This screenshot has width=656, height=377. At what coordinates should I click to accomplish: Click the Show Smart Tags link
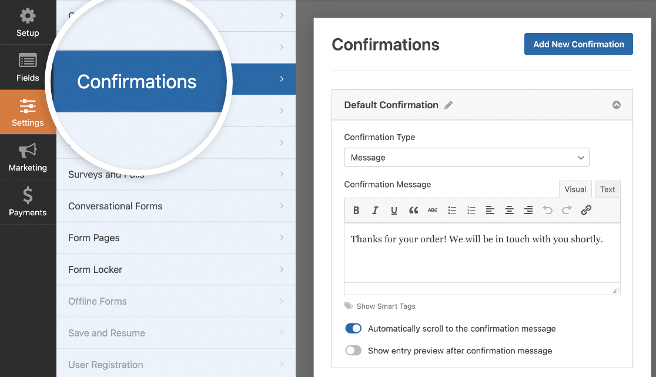386,306
